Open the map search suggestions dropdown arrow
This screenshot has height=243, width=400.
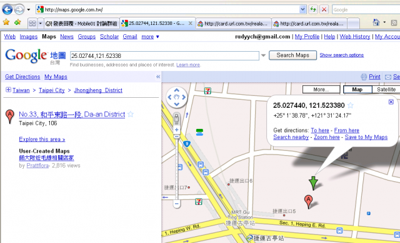click(263, 55)
